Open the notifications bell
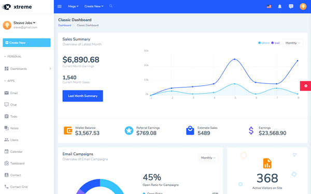 click(280, 7)
